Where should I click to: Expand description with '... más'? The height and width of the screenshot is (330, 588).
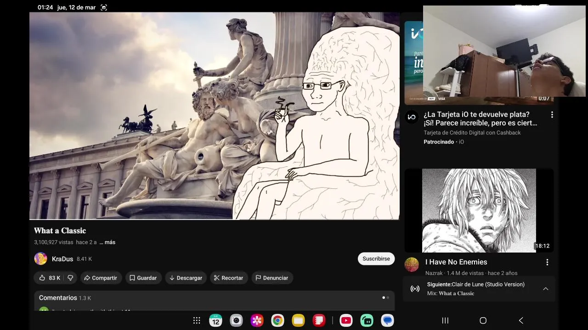point(107,242)
